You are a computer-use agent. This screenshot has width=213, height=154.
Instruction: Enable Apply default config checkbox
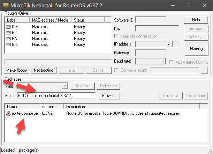tap(172, 62)
